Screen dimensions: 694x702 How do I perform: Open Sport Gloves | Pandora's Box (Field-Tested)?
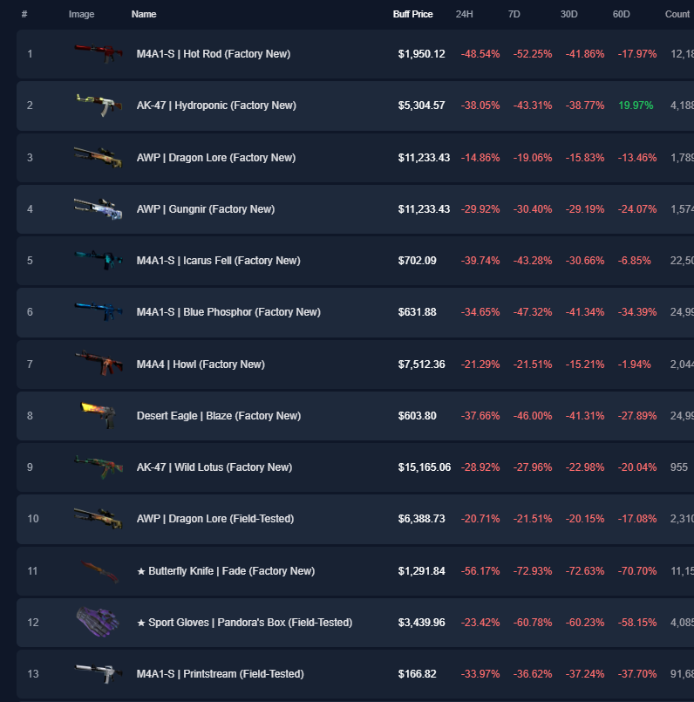[245, 623]
